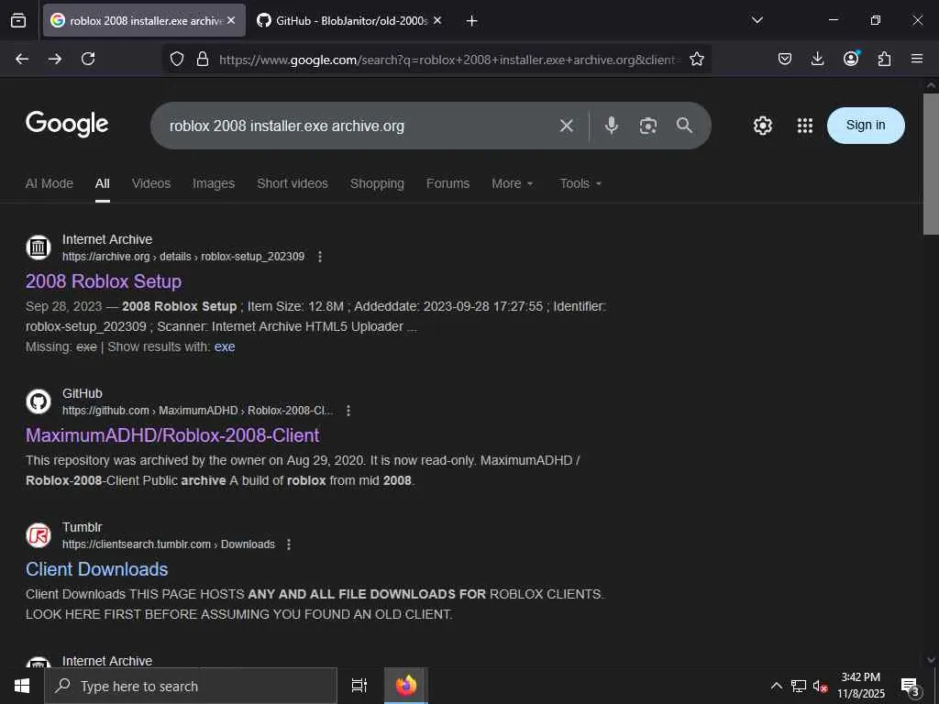Image resolution: width=939 pixels, height=704 pixels.
Task: Open the Firefox application menu
Action: pos(917,59)
